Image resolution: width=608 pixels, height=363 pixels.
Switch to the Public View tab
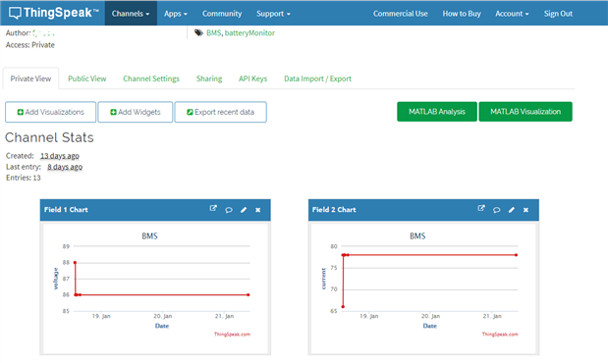tap(86, 78)
